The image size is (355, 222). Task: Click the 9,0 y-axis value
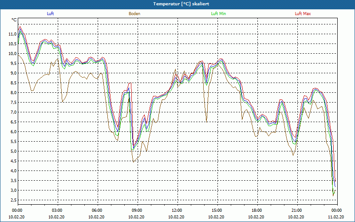click(x=13, y=73)
